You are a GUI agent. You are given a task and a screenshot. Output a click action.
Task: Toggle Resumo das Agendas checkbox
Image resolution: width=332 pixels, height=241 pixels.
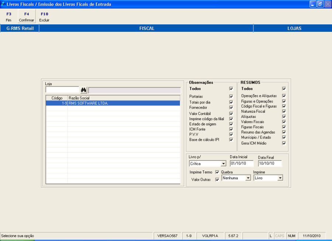pos(284,132)
